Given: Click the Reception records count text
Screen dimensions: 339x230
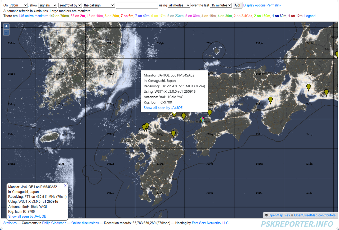Looking at the screenshot, I should (x=137, y=223).
